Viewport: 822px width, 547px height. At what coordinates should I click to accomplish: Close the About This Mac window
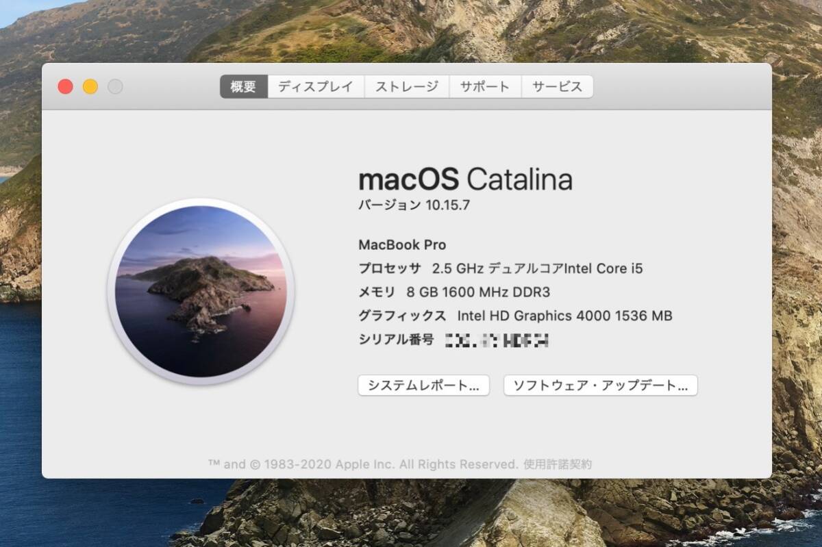pos(65,87)
